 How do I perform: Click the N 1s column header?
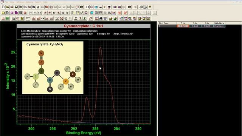tap(207, 23)
